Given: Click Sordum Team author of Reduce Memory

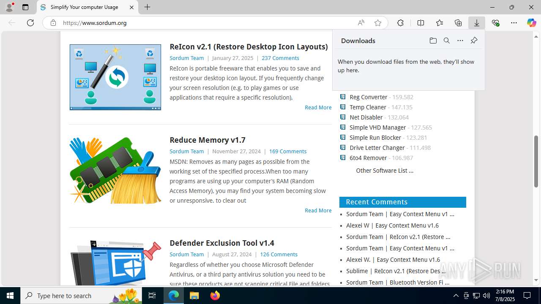Looking at the screenshot, I should tap(186, 151).
